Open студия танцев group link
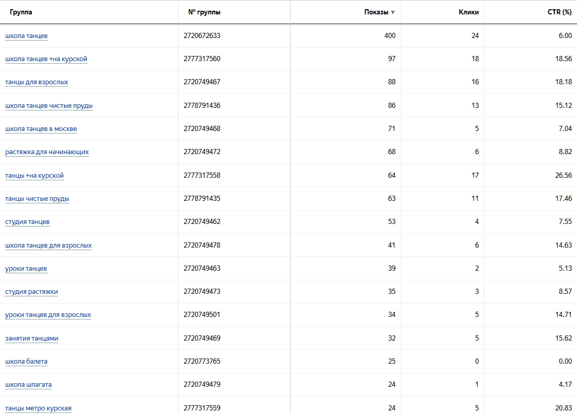 click(x=27, y=222)
